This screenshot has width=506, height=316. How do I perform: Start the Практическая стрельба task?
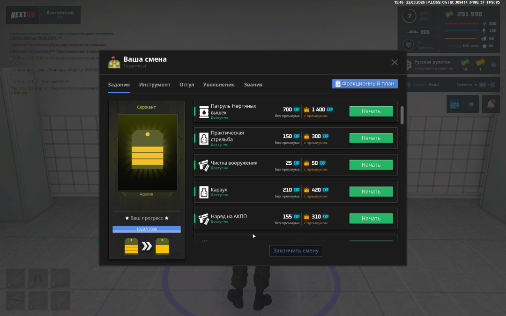pos(371,138)
